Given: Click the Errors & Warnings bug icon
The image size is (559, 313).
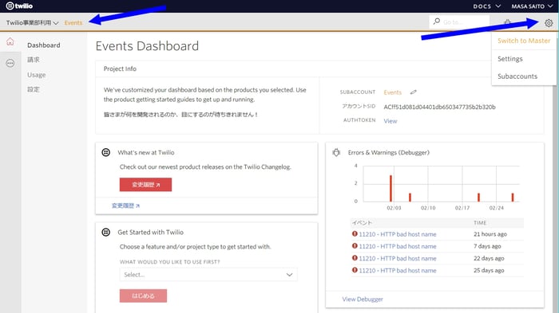Looking at the screenshot, I should [336, 153].
